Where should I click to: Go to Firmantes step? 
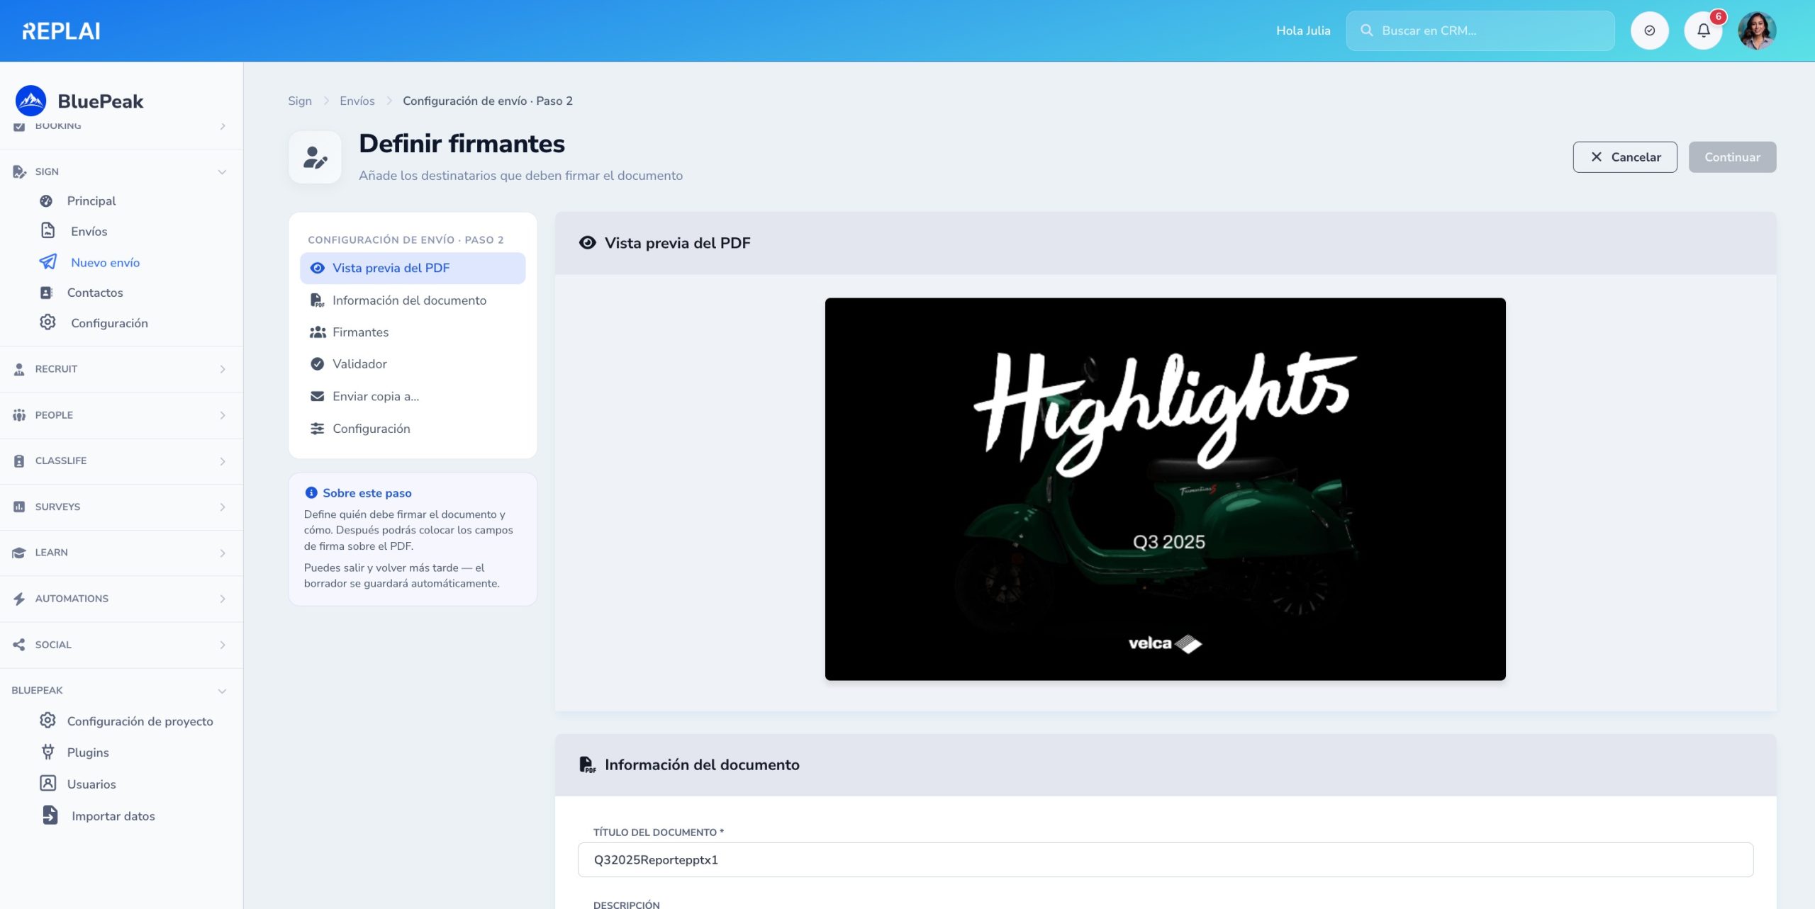[x=413, y=332]
